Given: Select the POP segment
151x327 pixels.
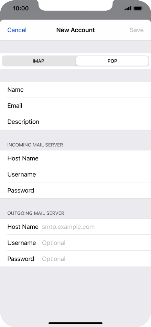Looking at the screenshot, I should point(112,61).
